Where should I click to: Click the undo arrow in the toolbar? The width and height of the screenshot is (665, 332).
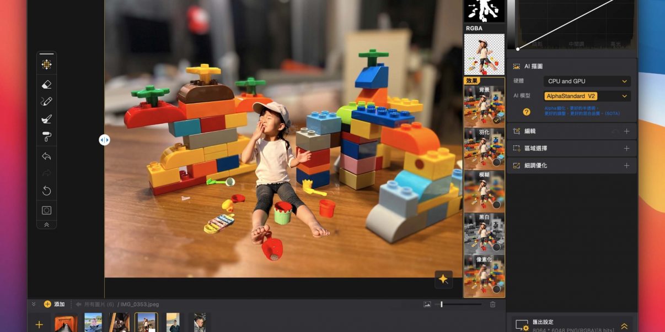pyautogui.click(x=46, y=156)
